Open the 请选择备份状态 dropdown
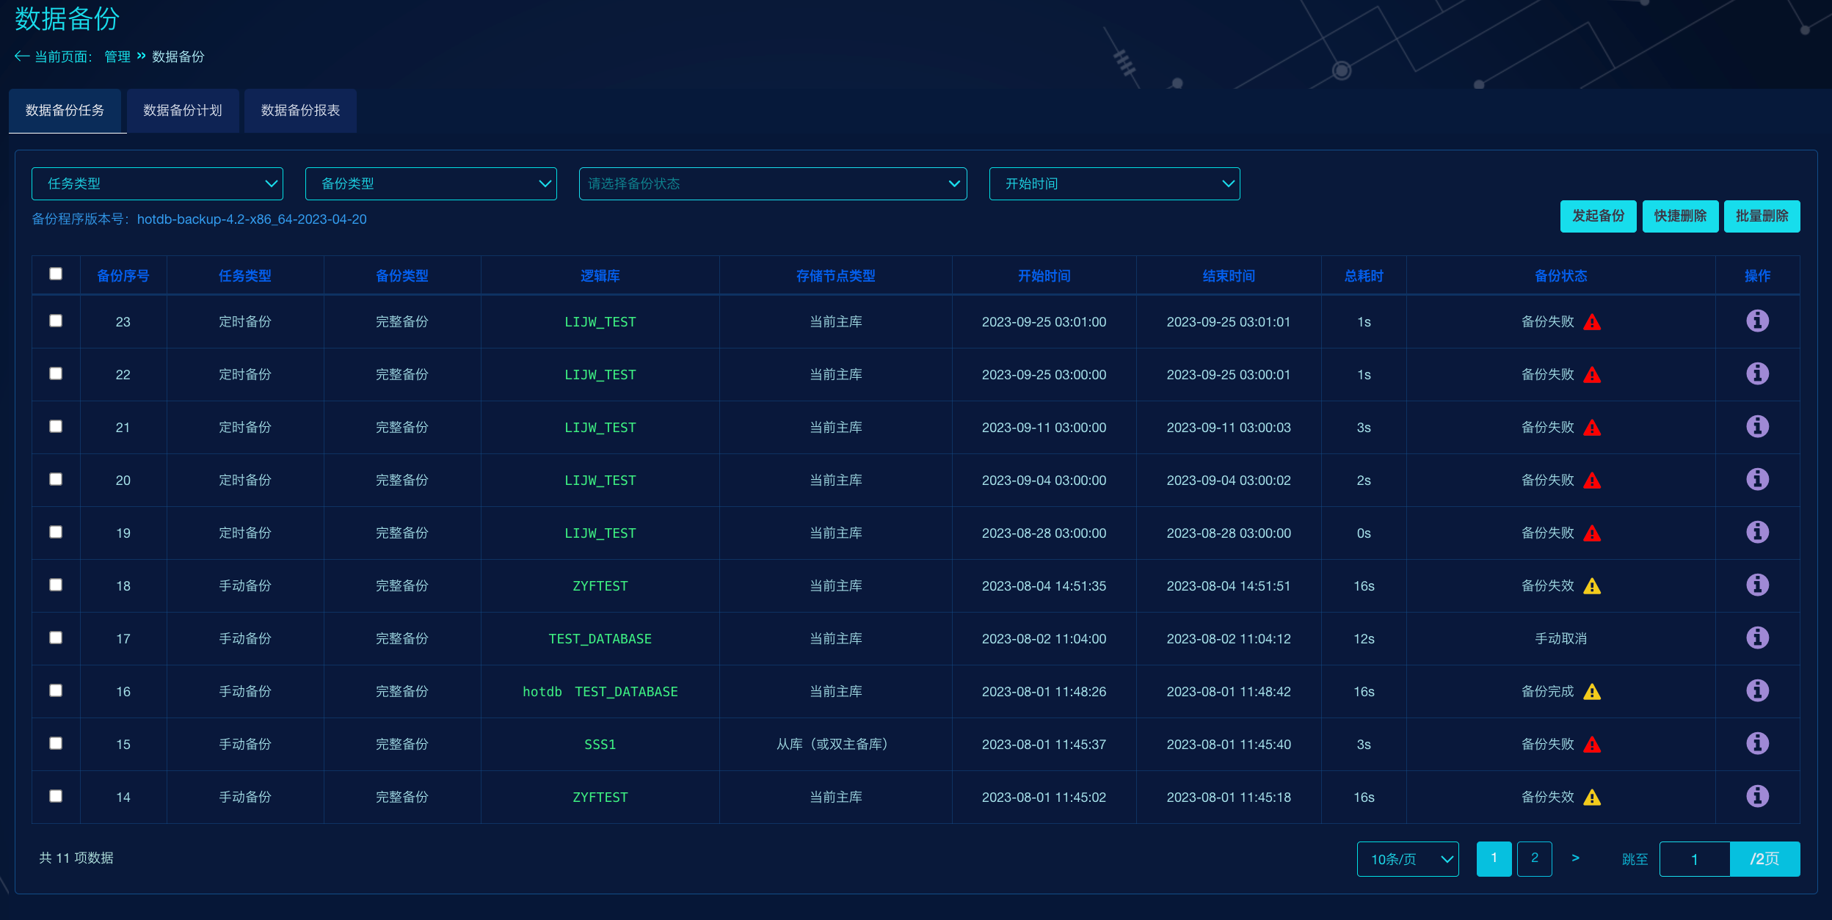 [772, 183]
